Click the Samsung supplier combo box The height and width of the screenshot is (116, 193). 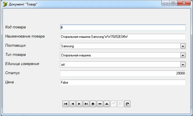123,46
